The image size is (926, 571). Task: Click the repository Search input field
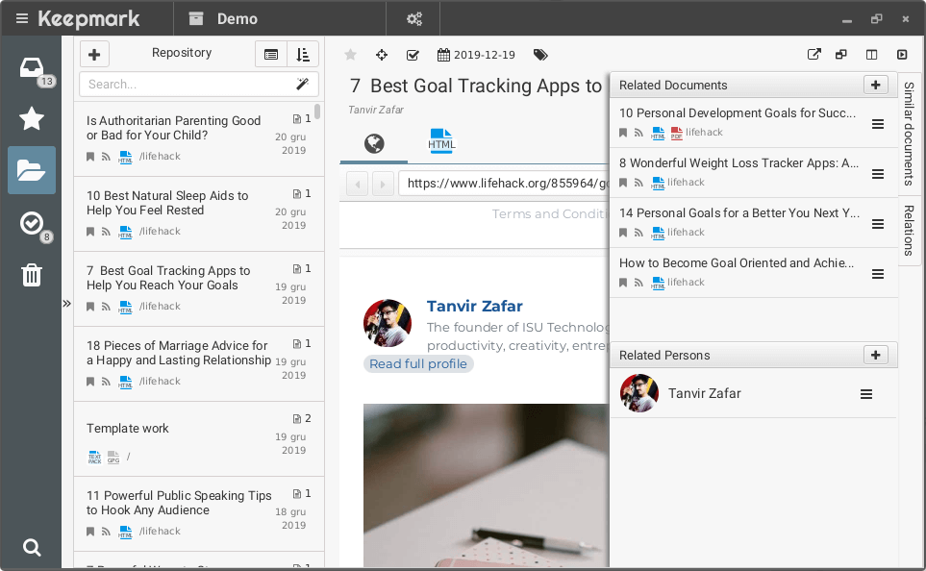(x=188, y=84)
